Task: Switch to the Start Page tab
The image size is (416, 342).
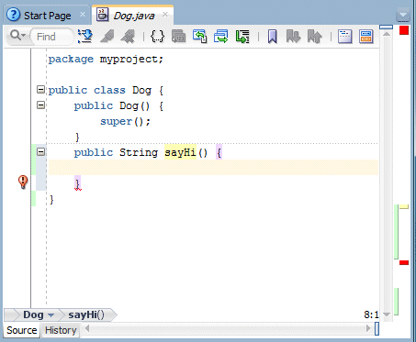Action: (47, 16)
